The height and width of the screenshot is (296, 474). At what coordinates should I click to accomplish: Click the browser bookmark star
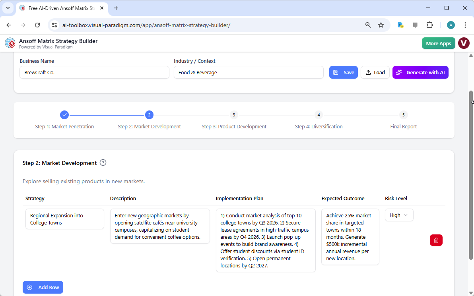tap(381, 25)
